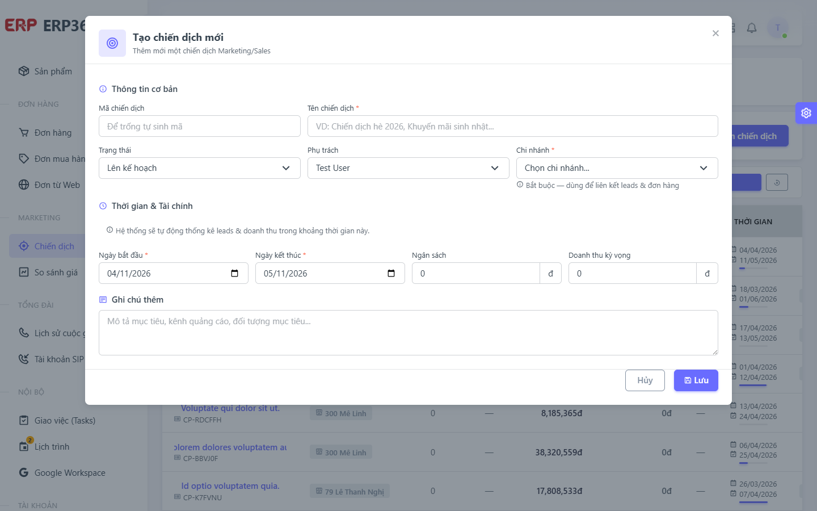817x511 pixels.
Task: Click the code CP-BBVJ0F
Action: pyautogui.click(x=200, y=459)
